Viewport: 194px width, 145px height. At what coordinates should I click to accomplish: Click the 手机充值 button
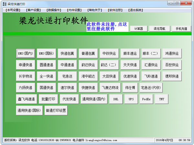pos(181,29)
